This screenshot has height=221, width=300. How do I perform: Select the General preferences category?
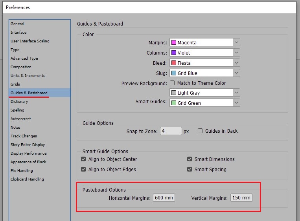point(17,24)
